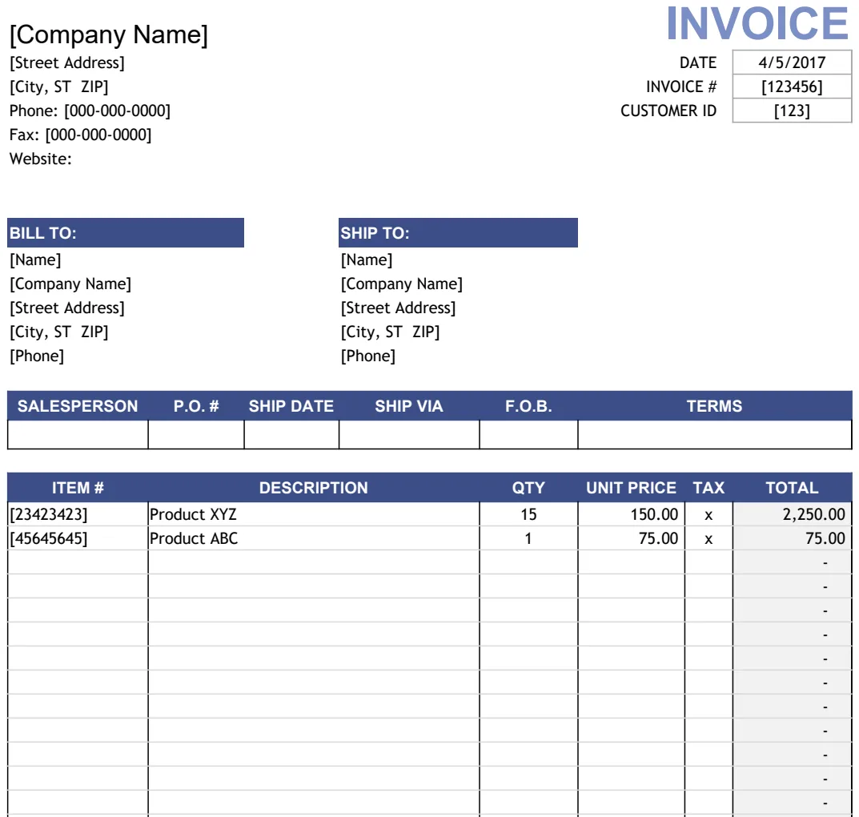
Task: Click [City, ST ZIP] under BILL TO
Action: click(x=58, y=332)
